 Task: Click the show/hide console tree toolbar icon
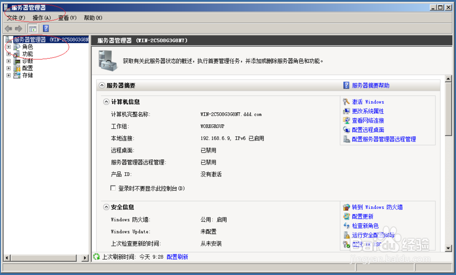click(32, 28)
